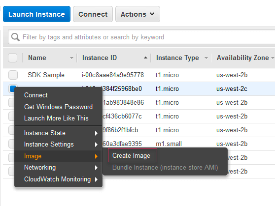275x206 pixels.
Task: Click the Launch Instance button
Action: (36, 14)
